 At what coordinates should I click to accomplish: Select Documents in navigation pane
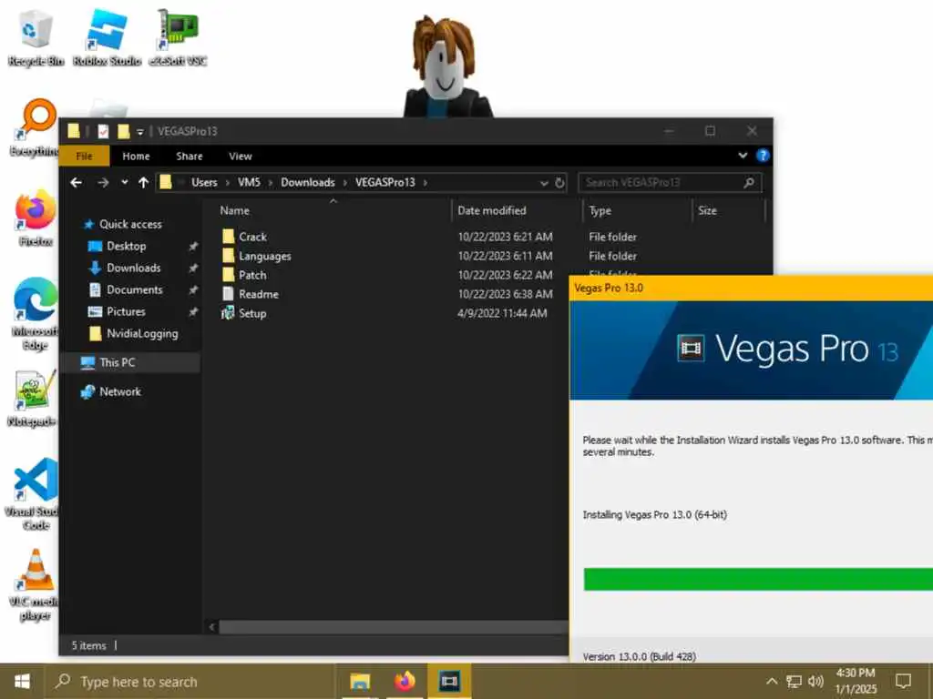coord(135,290)
